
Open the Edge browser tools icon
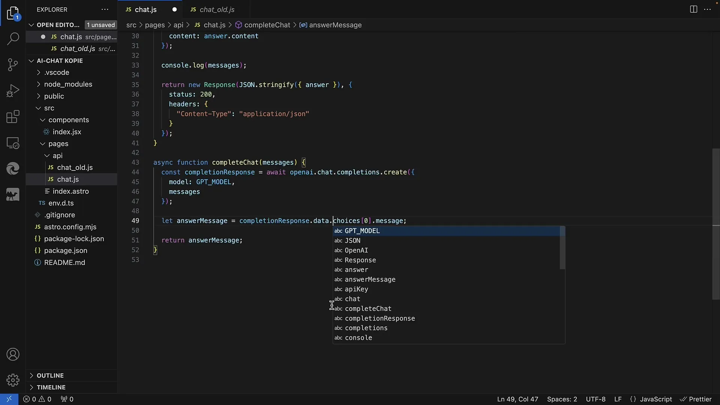pyautogui.click(x=13, y=169)
